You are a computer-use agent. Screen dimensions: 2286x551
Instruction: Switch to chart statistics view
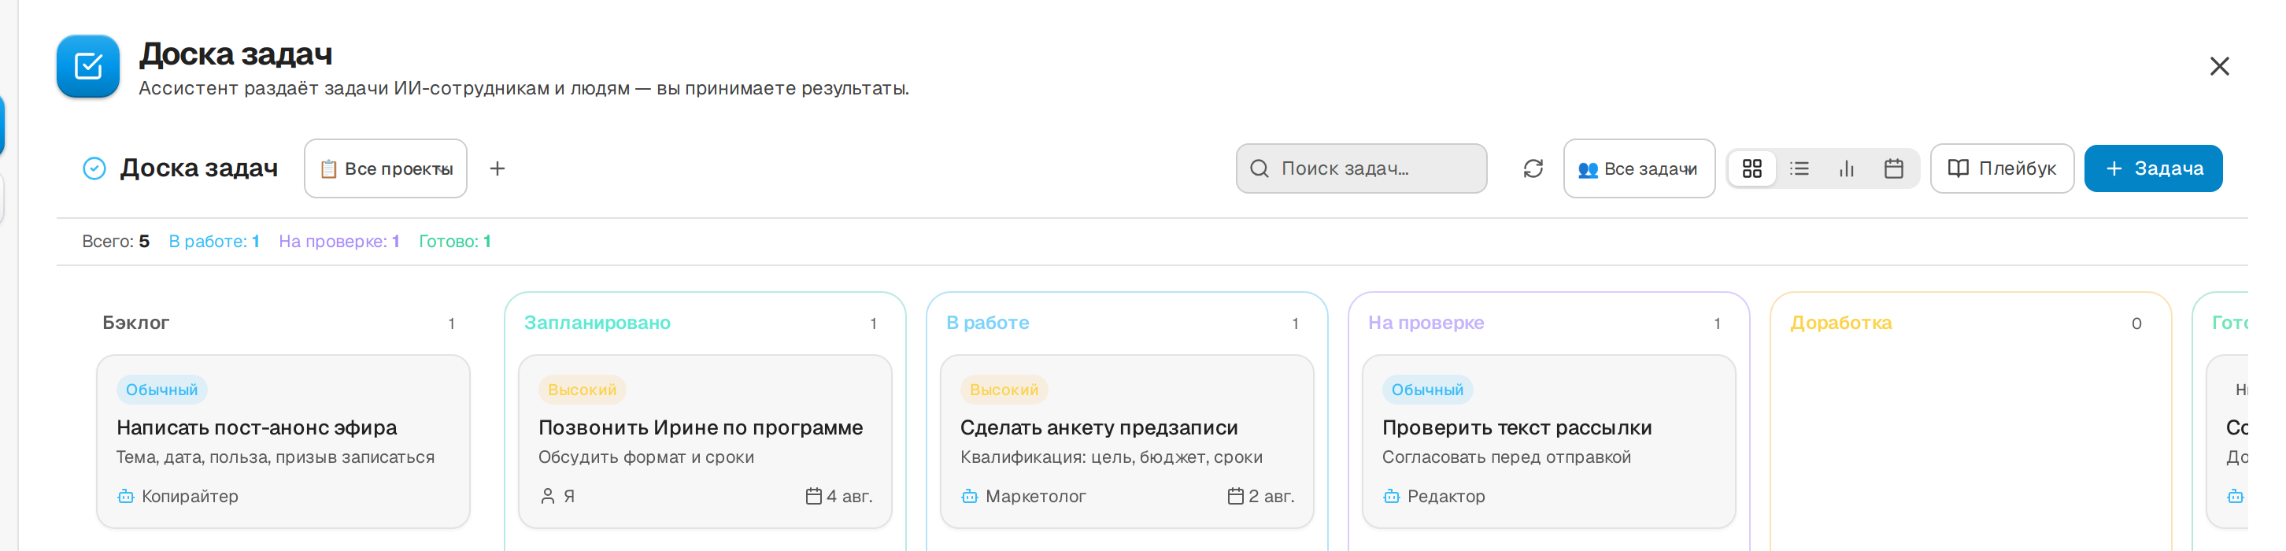pyautogui.click(x=1846, y=168)
